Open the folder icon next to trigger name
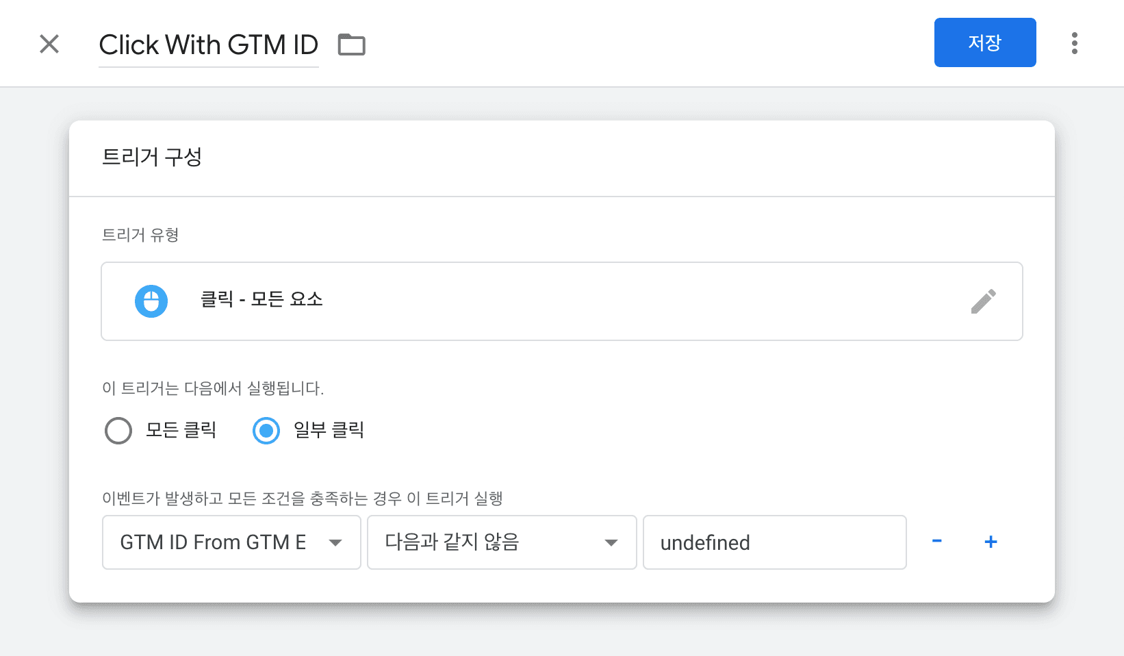Viewport: 1124px width, 656px height. coord(352,44)
